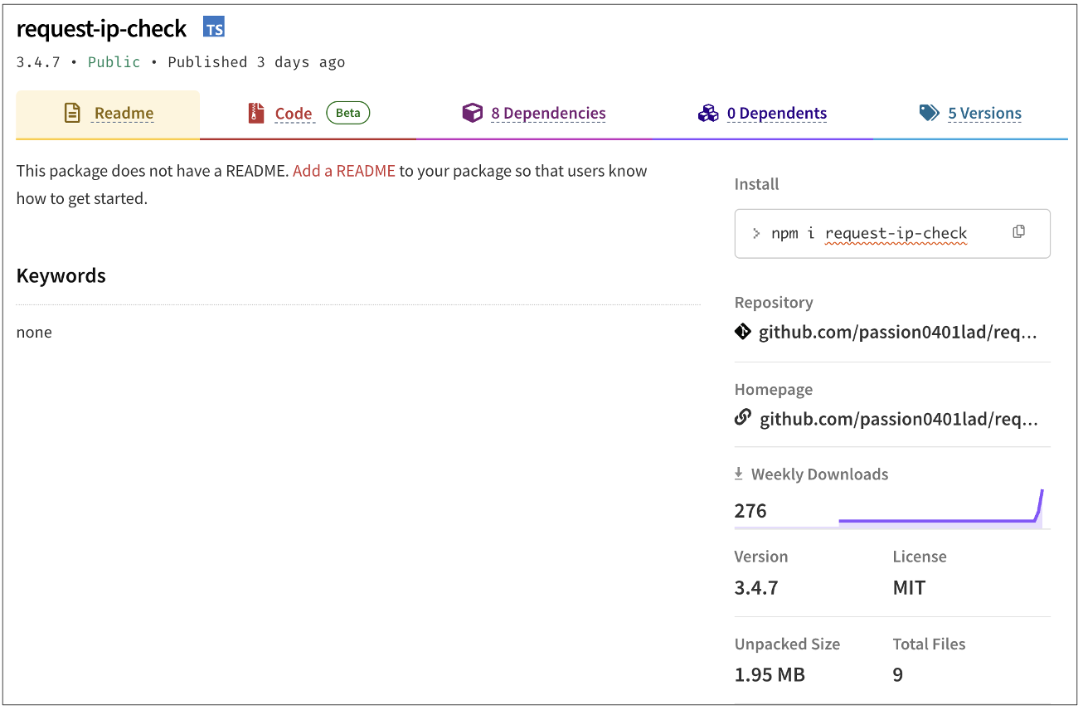Click the Code archive icon

pos(256,114)
